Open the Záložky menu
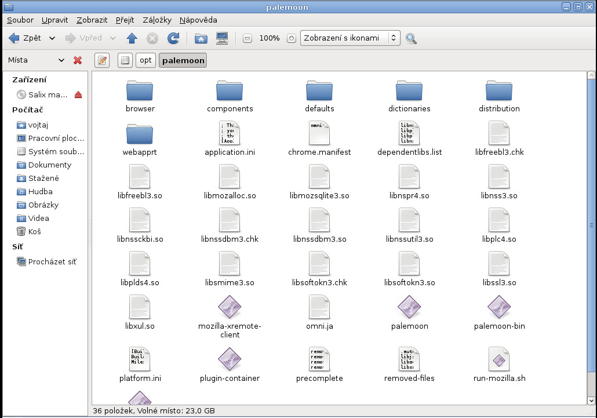 pyautogui.click(x=157, y=20)
